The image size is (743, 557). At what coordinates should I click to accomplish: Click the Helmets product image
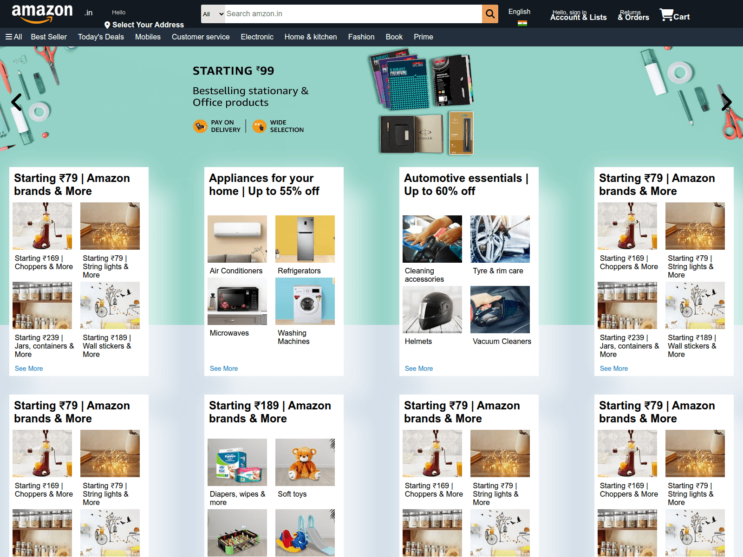(432, 310)
